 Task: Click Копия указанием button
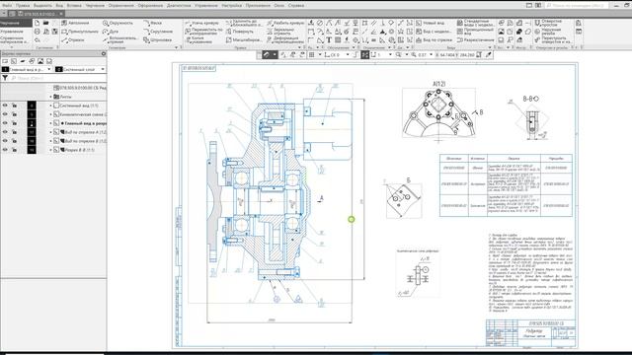[x=199, y=40]
